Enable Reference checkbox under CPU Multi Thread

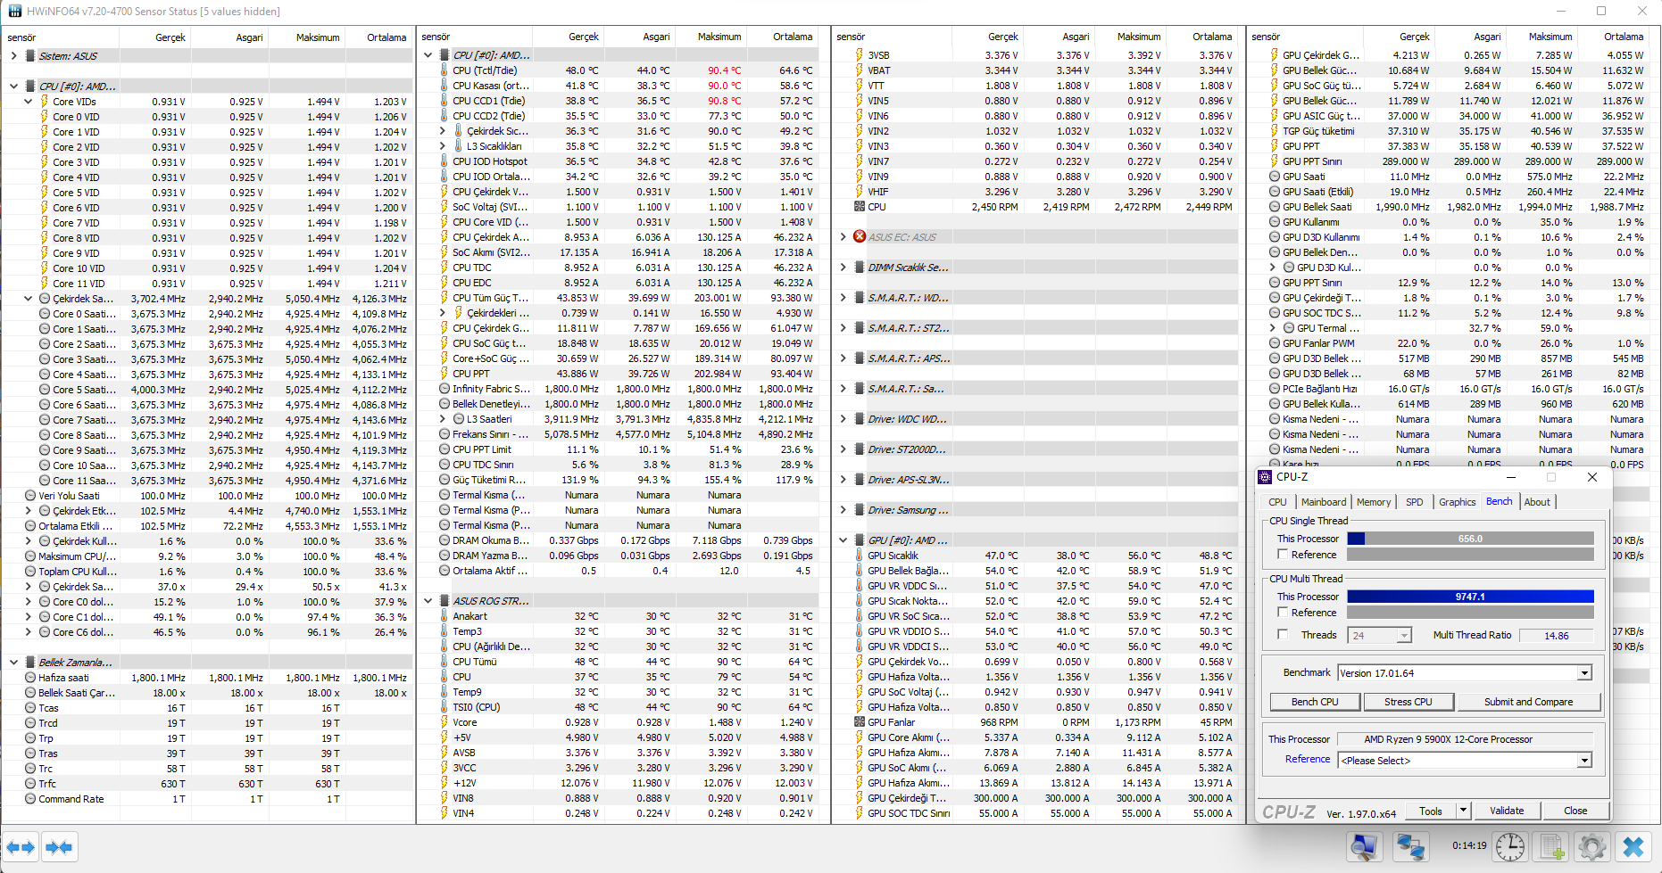pyautogui.click(x=1283, y=613)
